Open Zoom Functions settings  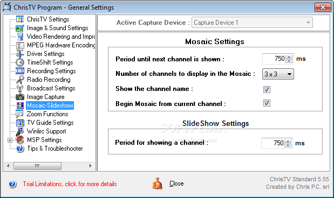click(x=47, y=114)
